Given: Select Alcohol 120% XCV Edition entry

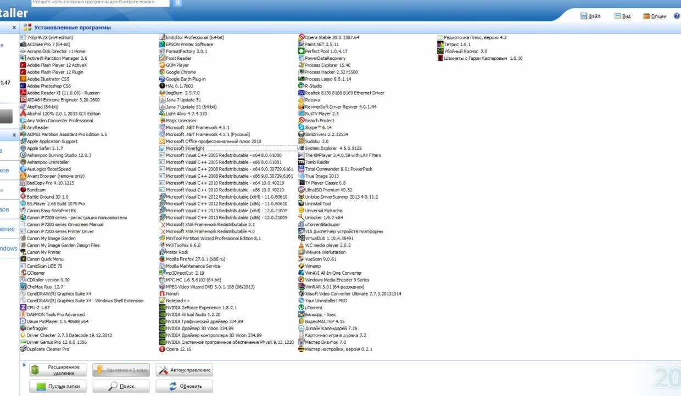Looking at the screenshot, I should (60, 114).
